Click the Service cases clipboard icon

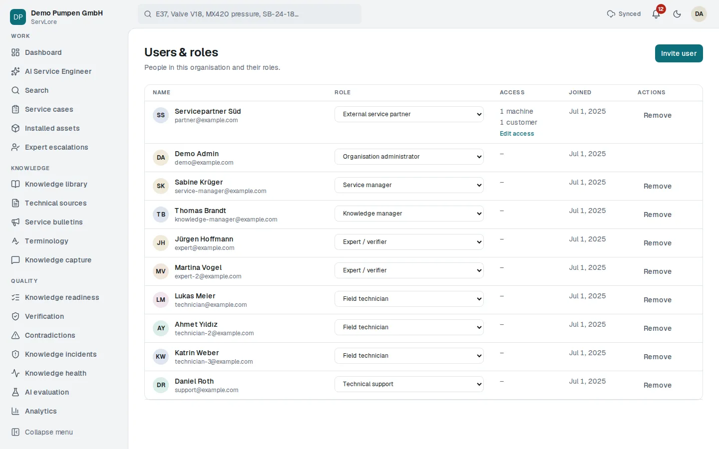click(15, 109)
